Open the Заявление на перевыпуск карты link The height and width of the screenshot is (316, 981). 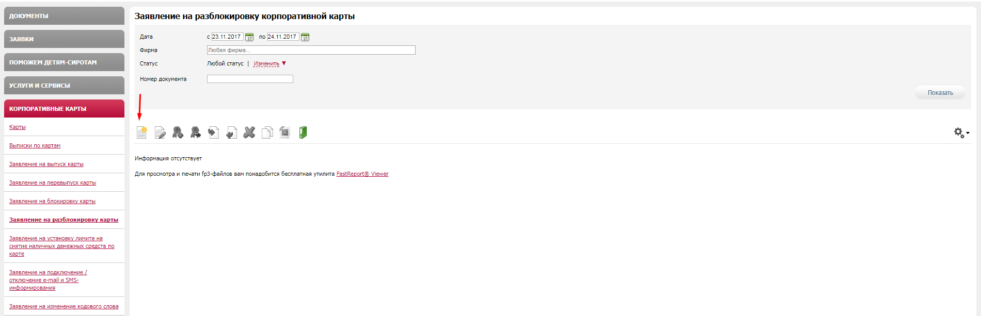point(53,182)
